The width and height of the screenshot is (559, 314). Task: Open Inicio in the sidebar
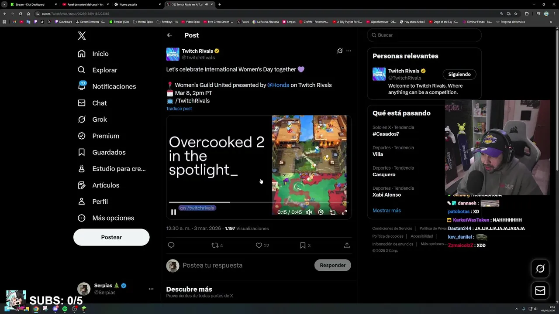[x=93, y=54]
